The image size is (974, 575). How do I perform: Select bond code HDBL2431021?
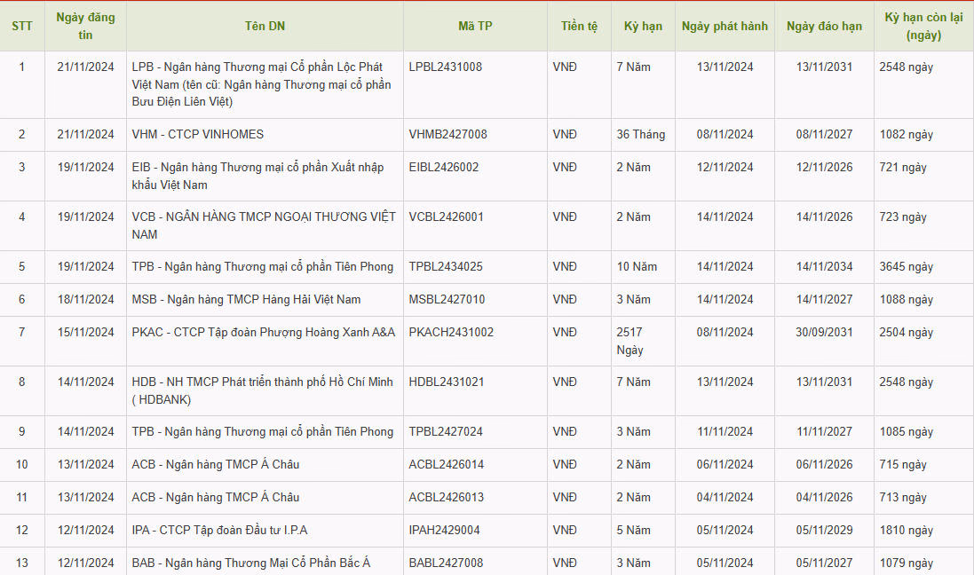tap(447, 382)
